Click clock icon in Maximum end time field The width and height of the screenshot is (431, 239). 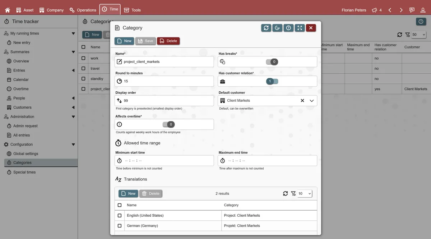[223, 161]
